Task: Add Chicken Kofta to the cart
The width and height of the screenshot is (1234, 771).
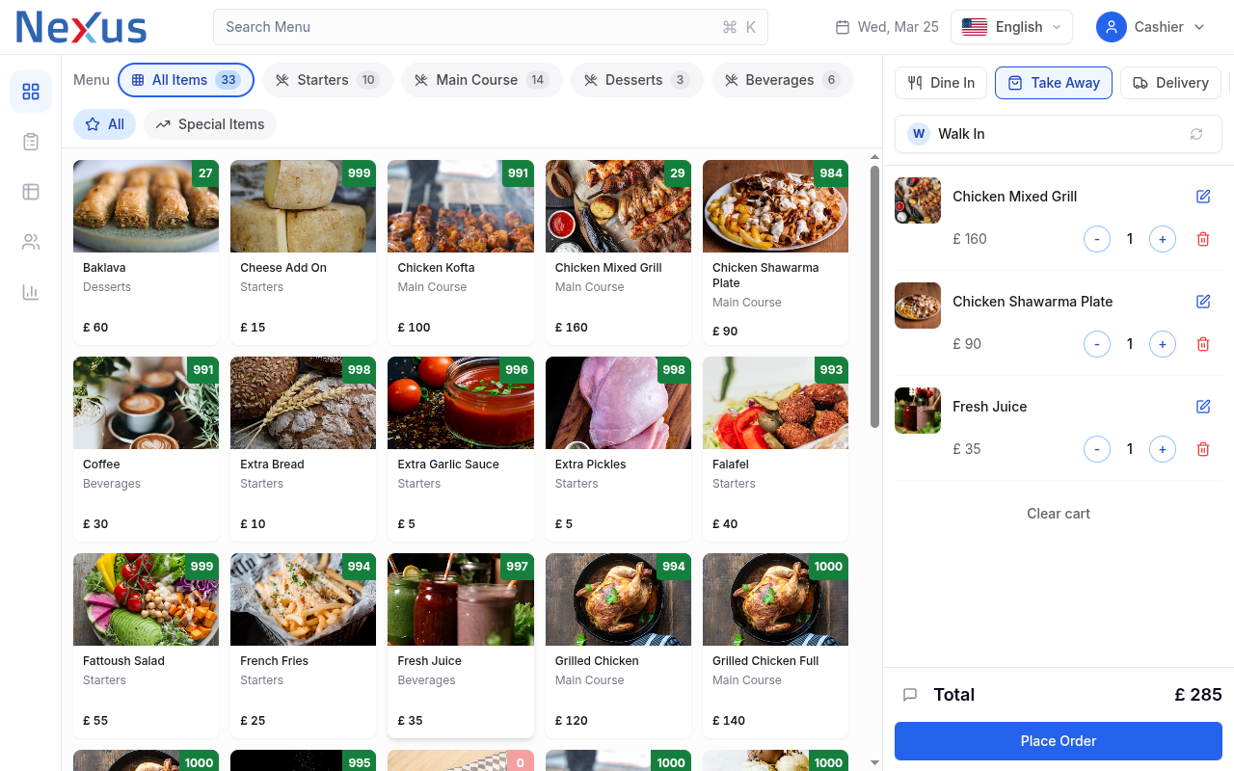Action: coord(461,253)
